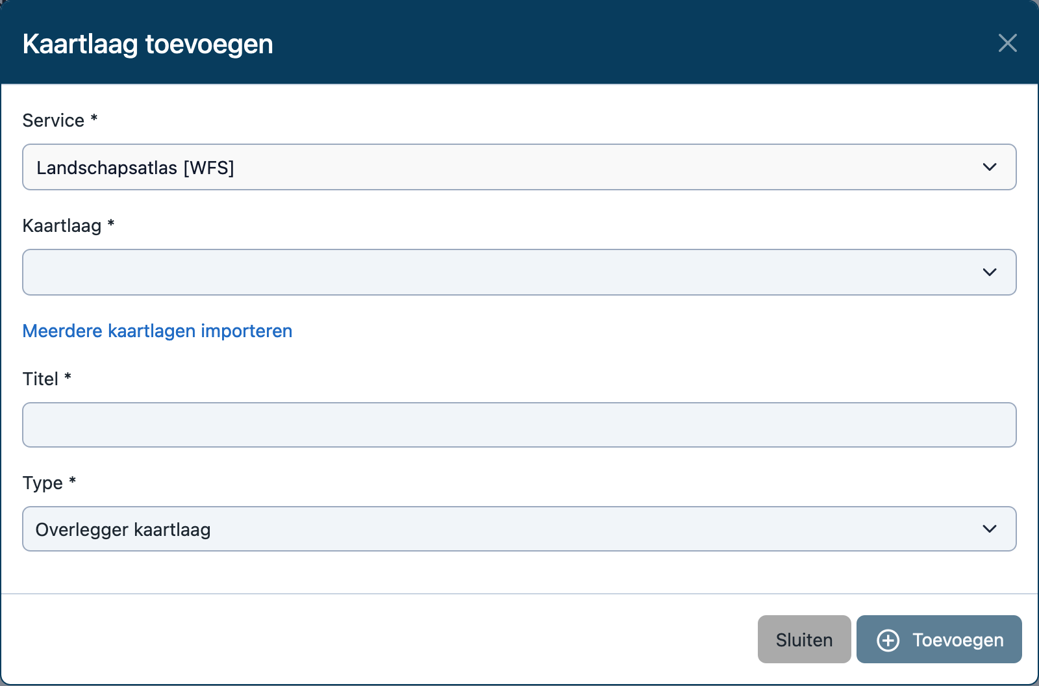1039x686 pixels.
Task: Expand the empty Kaartlaag select field
Action: pyautogui.click(x=507, y=272)
